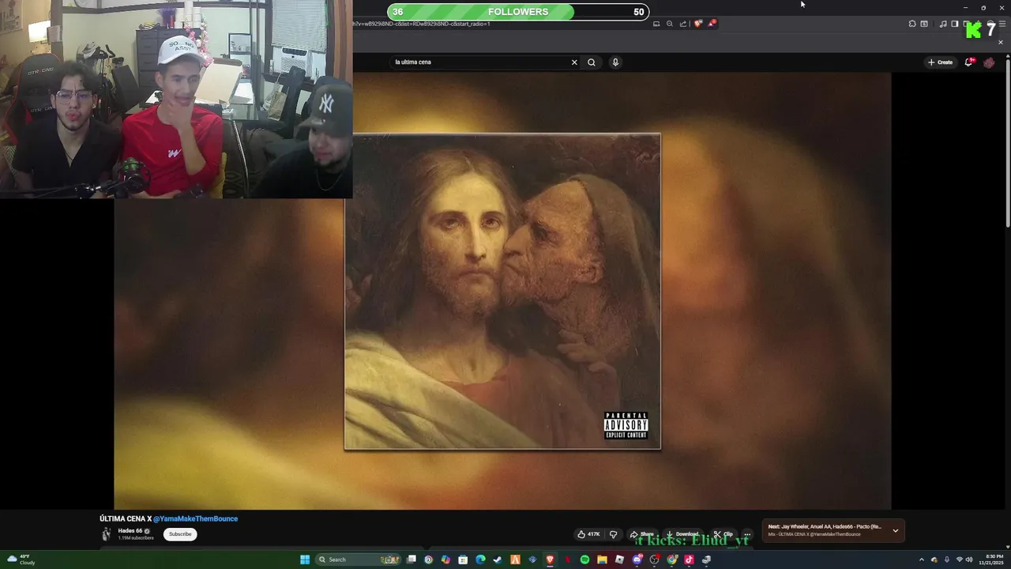Like the video with 417K likes
This screenshot has width=1011, height=569.
click(x=589, y=534)
